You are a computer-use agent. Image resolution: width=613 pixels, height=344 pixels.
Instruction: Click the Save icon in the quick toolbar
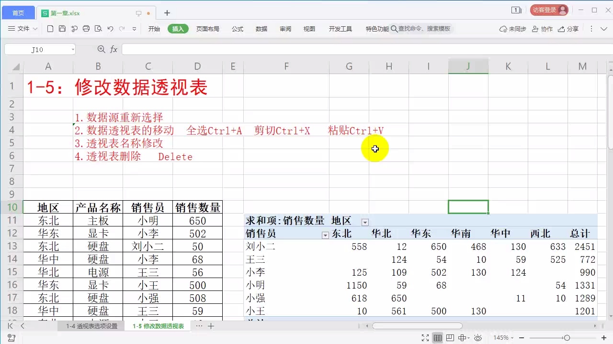coord(62,29)
